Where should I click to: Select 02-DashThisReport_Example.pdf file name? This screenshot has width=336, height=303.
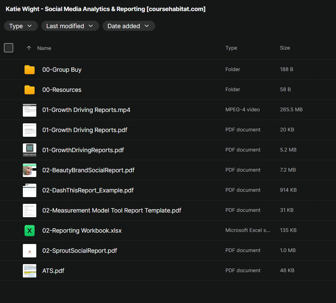point(88,190)
